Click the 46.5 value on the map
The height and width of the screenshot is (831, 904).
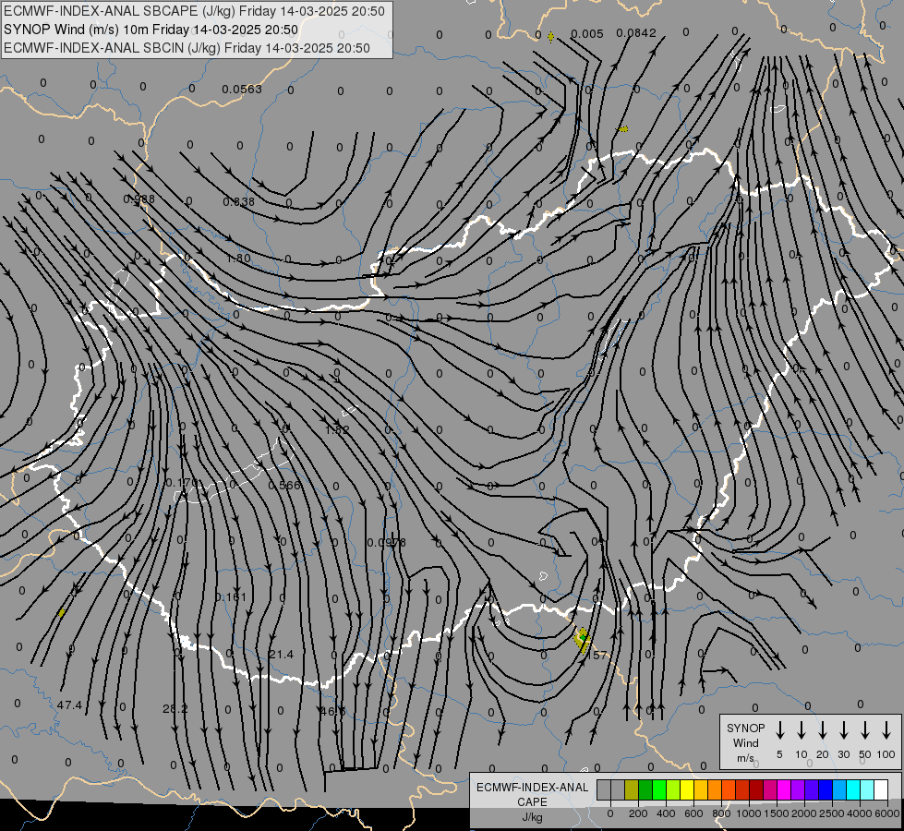point(332,711)
